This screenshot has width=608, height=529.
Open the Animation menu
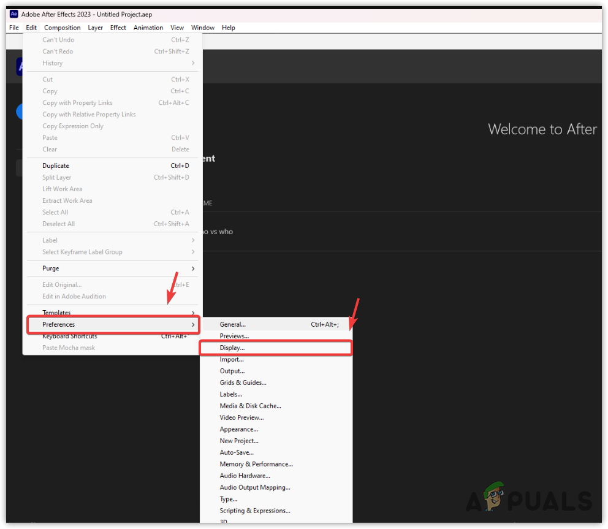[x=148, y=28]
